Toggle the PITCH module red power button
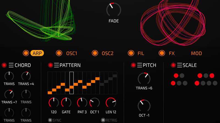The width and height of the screenshot is (220, 123). pos(133,65)
